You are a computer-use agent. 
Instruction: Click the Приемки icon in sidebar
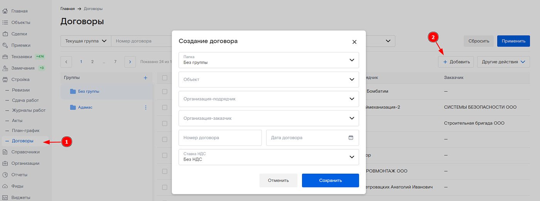[x=5, y=45]
